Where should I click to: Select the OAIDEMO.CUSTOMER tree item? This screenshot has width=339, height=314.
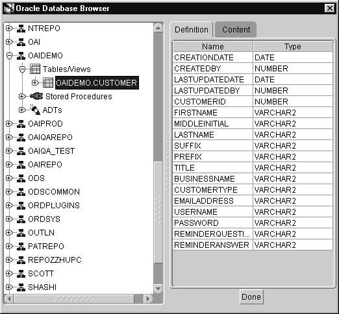point(97,82)
